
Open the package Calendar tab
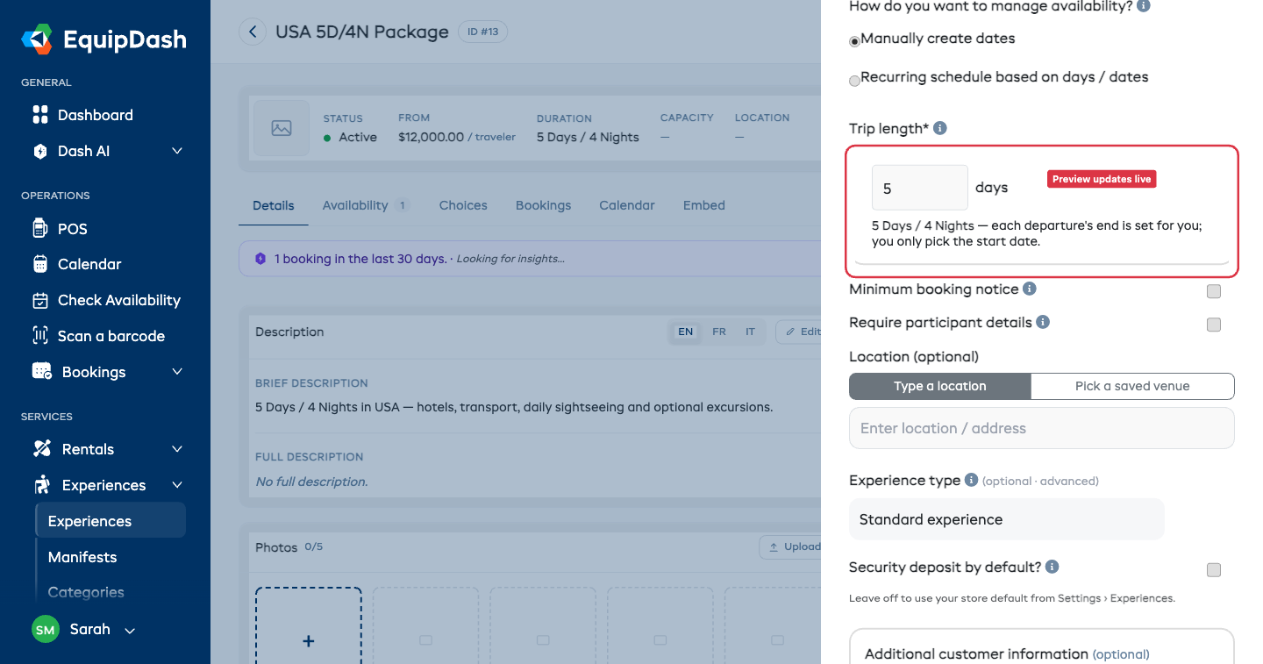(627, 205)
